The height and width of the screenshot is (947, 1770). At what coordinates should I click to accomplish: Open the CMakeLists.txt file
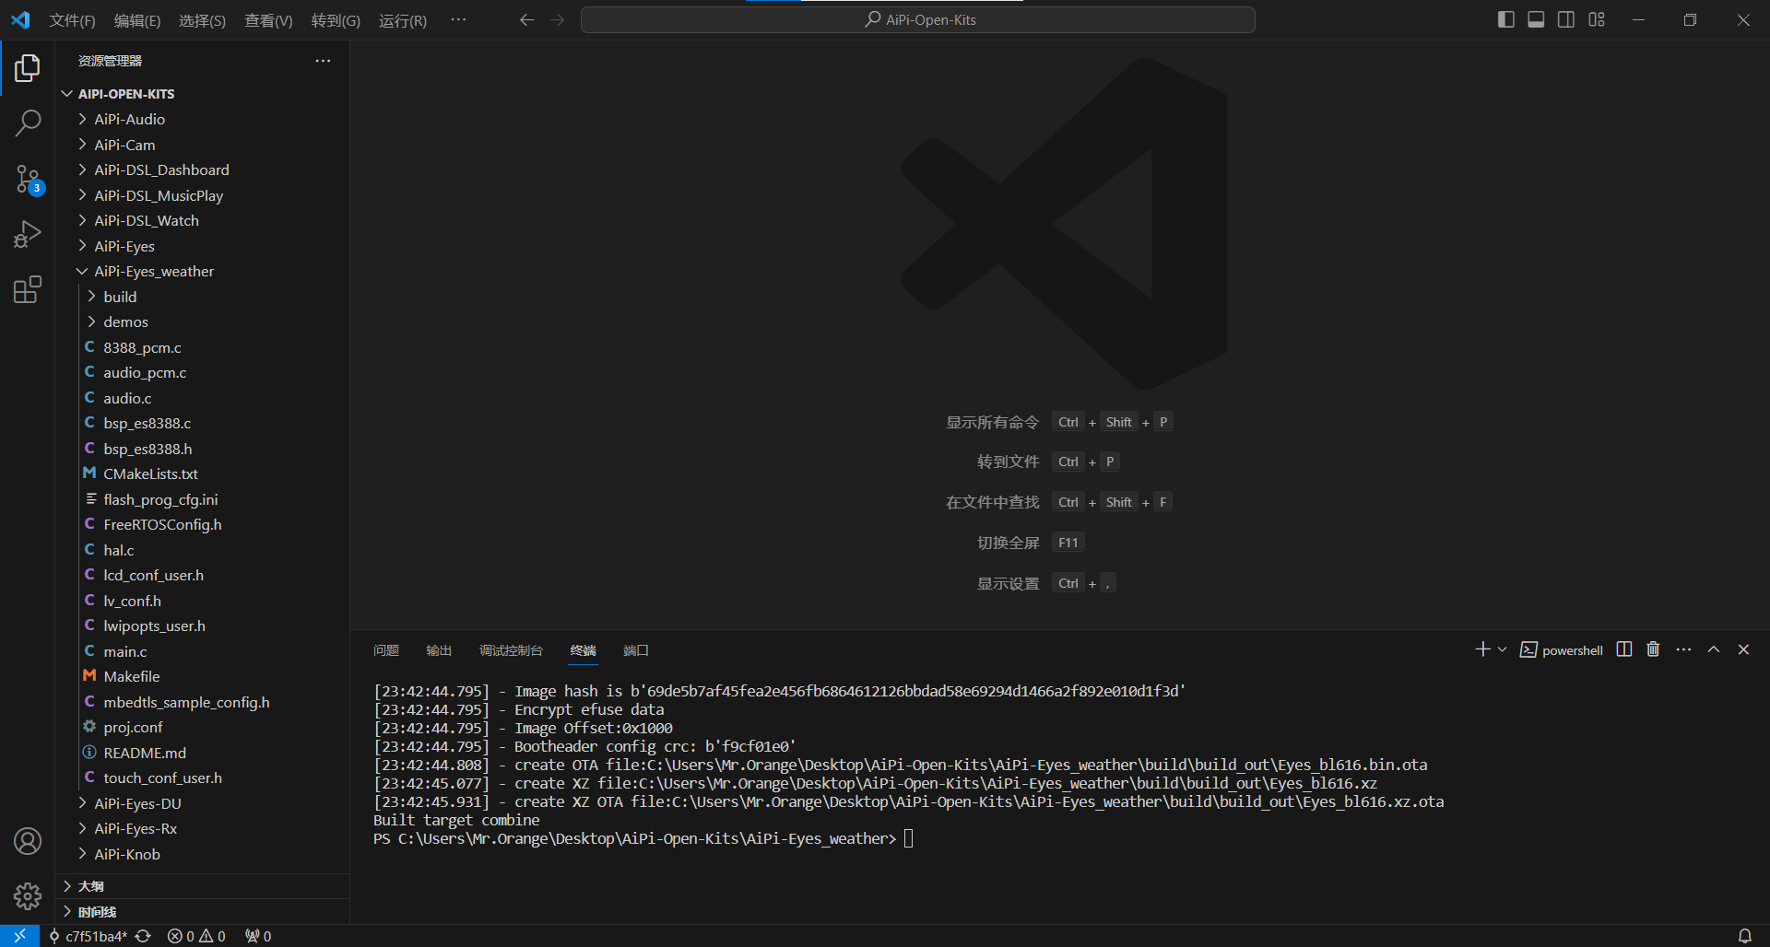coord(203,473)
